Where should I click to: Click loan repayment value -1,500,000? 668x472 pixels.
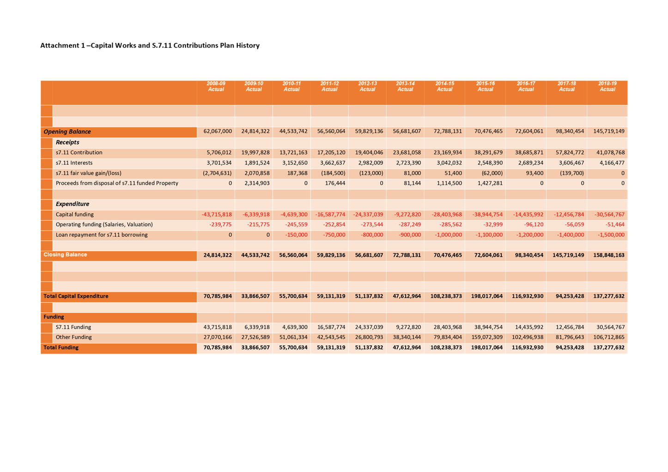click(611, 235)
